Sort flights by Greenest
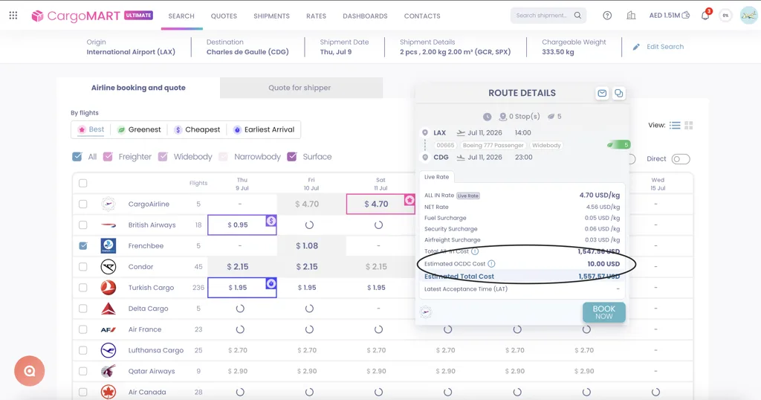 139,129
